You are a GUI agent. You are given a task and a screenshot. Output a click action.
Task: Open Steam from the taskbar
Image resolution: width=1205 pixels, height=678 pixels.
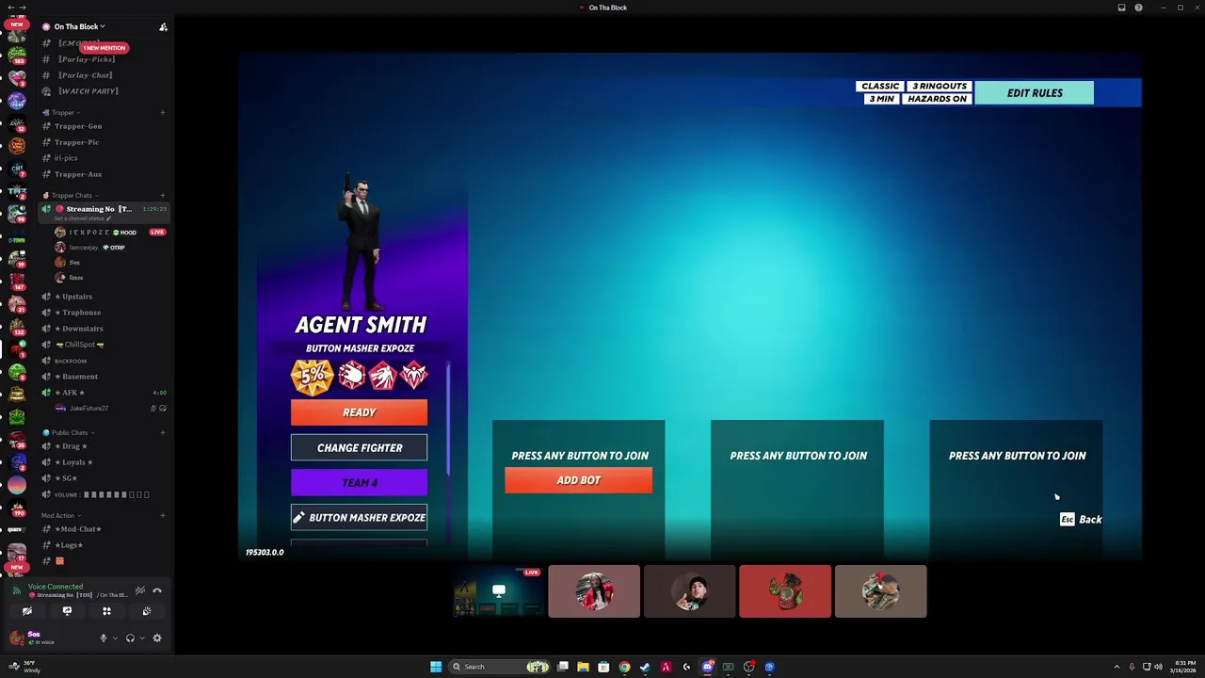pyautogui.click(x=645, y=667)
